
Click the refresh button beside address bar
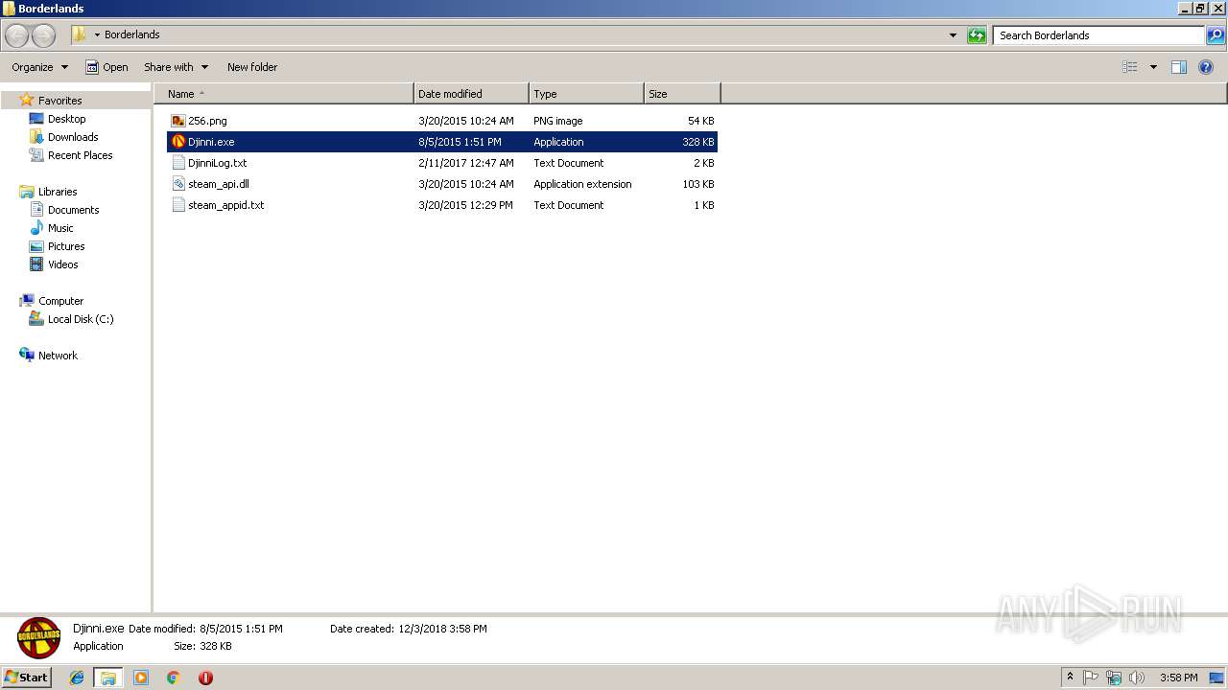point(977,35)
